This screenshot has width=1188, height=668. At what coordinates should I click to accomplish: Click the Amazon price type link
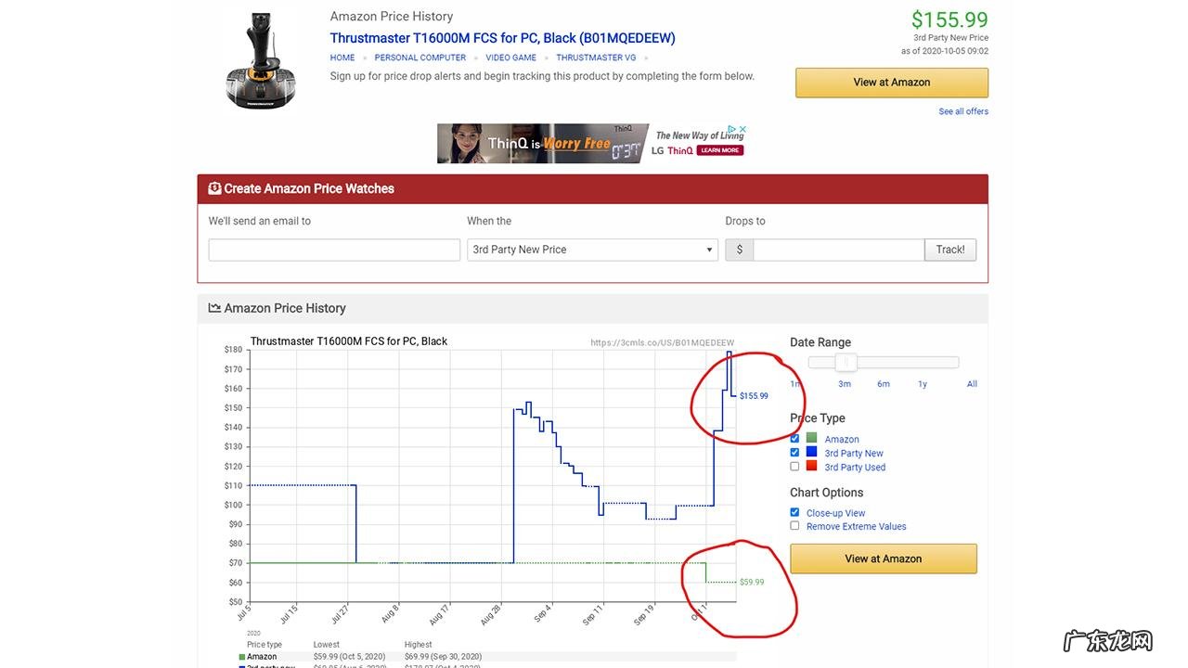(x=842, y=440)
